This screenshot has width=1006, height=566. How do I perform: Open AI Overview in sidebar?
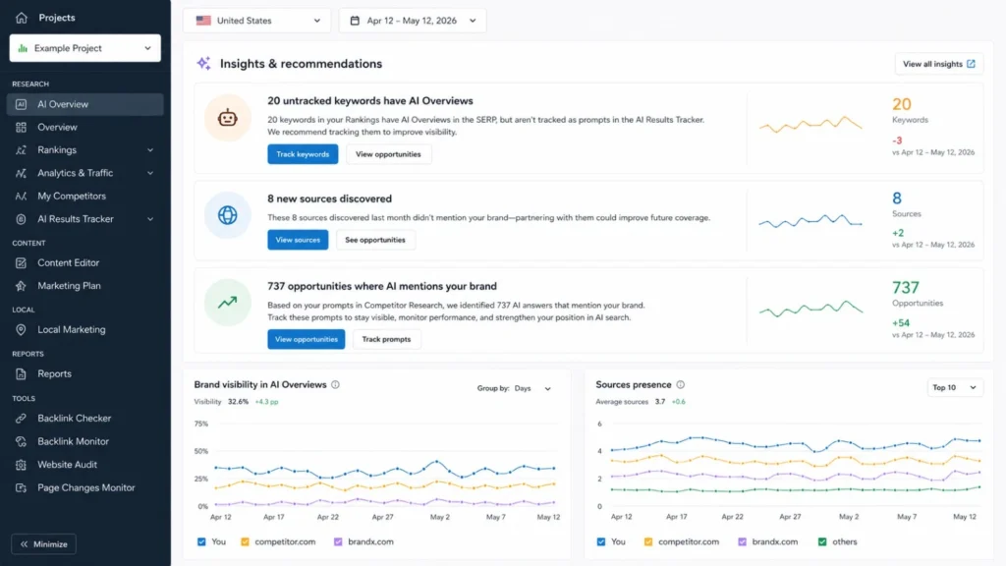pyautogui.click(x=85, y=104)
